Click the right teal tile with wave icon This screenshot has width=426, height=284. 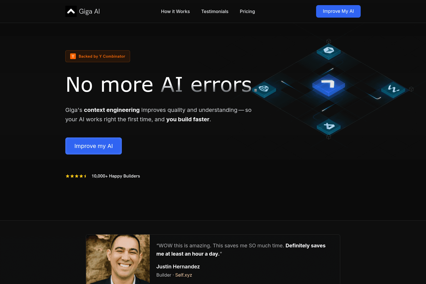coord(393,89)
